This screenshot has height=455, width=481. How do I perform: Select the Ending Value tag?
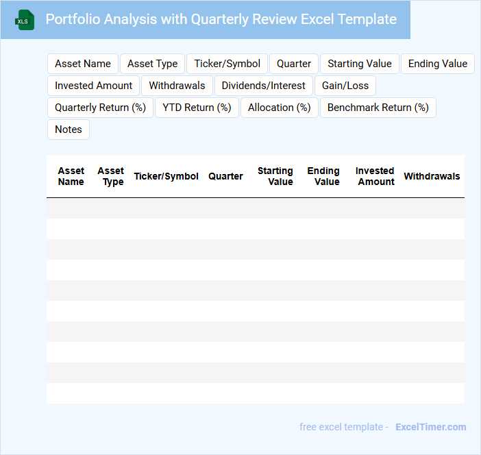(437, 64)
